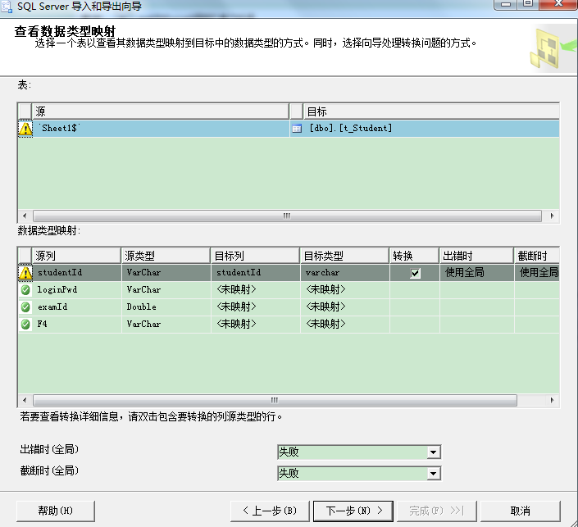Click the <未映射> target type cell for F4

345,325
